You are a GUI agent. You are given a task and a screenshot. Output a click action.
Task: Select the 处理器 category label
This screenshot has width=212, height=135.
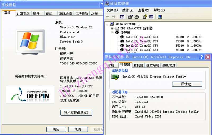(x=125, y=33)
